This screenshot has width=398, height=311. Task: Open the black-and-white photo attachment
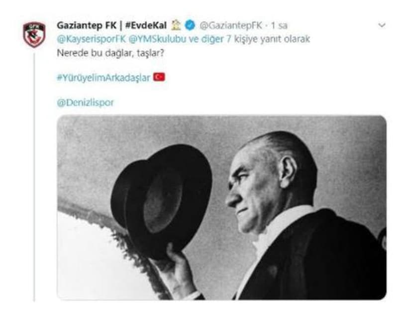coord(222,207)
